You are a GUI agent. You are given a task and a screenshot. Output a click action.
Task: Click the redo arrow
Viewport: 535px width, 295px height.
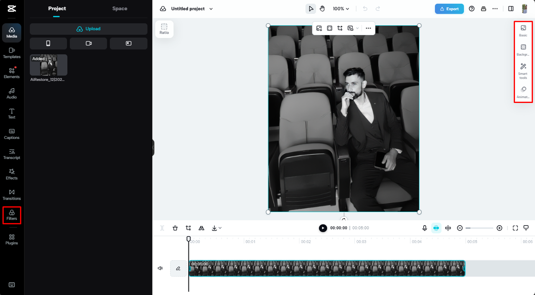378,9
